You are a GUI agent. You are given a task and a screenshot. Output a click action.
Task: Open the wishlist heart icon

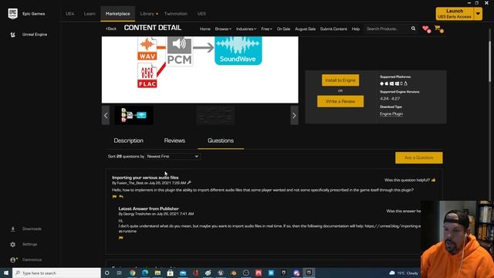click(x=426, y=29)
